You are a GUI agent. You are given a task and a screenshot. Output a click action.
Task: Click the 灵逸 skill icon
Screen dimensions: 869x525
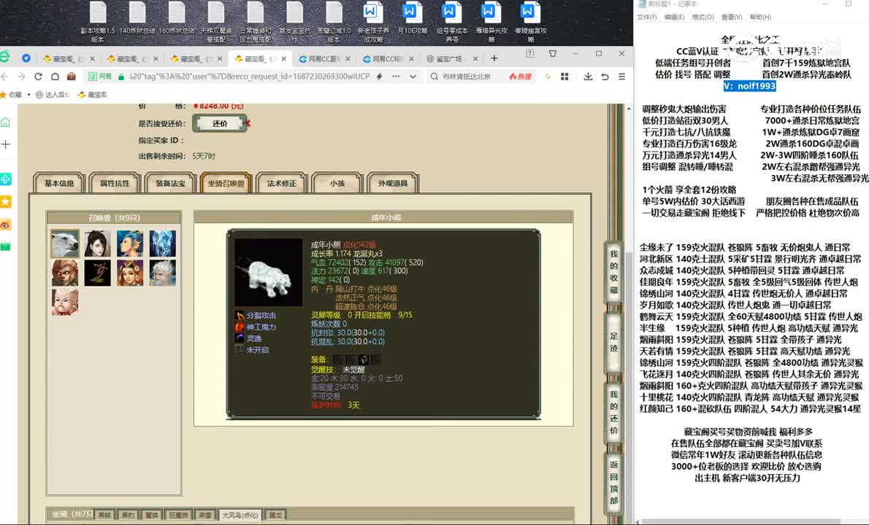pos(240,338)
